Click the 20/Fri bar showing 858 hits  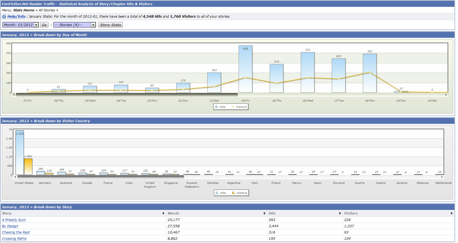[245, 69]
